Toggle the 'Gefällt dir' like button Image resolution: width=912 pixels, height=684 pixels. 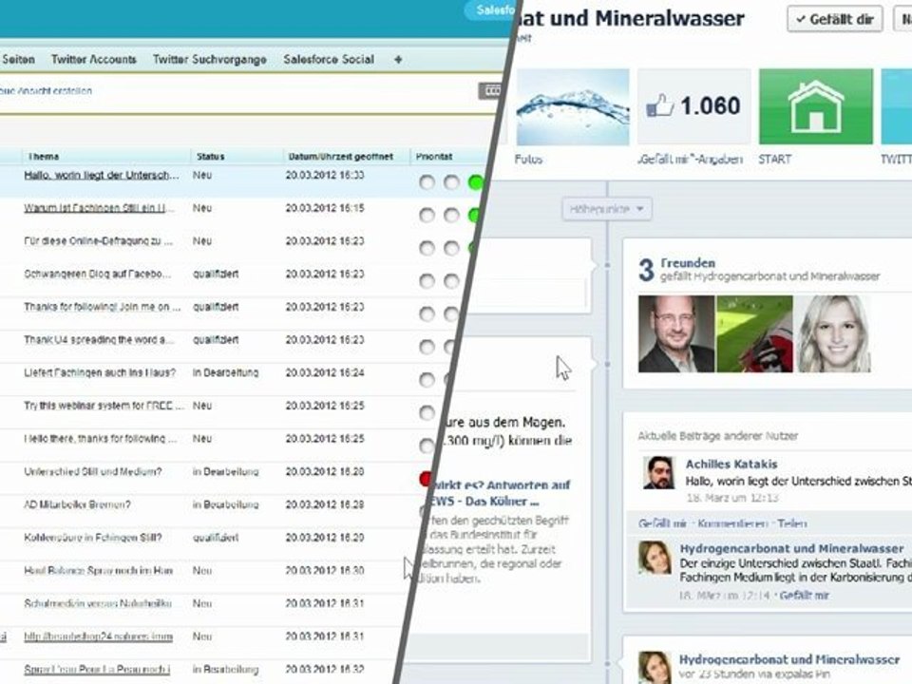pyautogui.click(x=835, y=19)
